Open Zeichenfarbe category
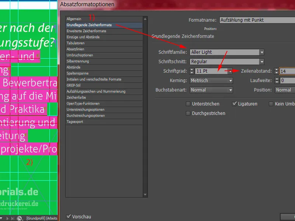Image resolution: width=295 pixels, height=221 pixels. pos(104,97)
